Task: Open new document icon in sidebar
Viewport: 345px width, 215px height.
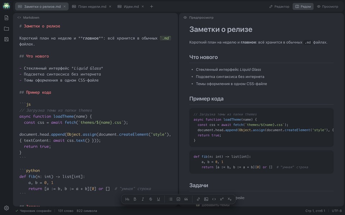Action: pos(6,18)
